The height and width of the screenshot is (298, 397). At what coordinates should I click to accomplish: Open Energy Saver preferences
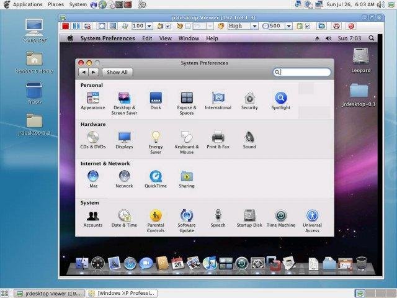[156, 143]
